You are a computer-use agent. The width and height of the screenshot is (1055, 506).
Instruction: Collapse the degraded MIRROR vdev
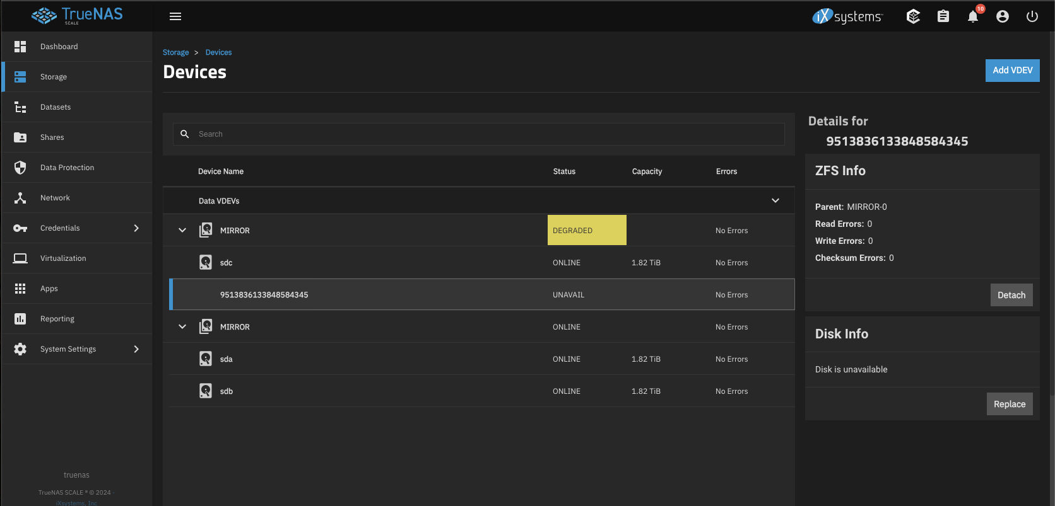pos(182,230)
